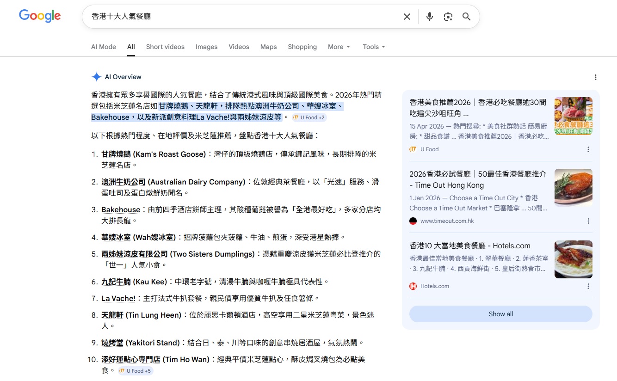The image size is (617, 381).
Task: Click 甘牌燒鵝 (Kam's Roast Goose) list entry
Action: tap(153, 154)
